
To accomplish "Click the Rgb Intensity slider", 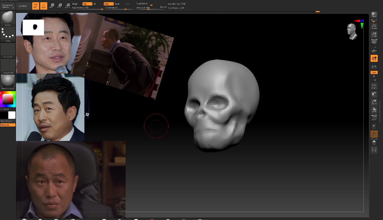I will [x=88, y=8].
